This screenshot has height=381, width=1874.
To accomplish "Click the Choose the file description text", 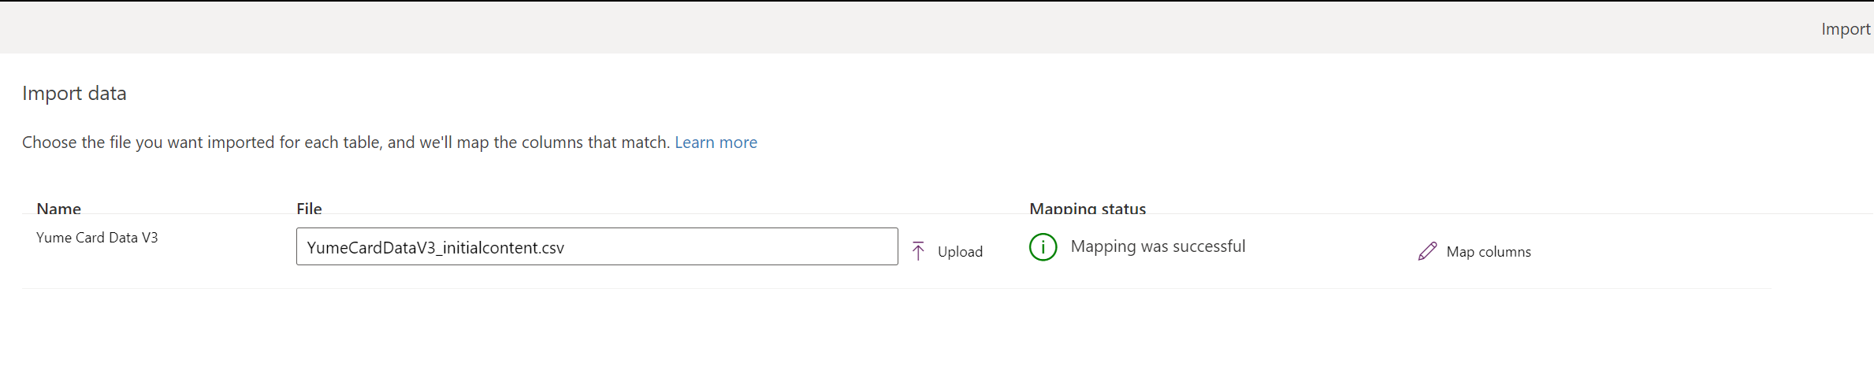I will (345, 142).
